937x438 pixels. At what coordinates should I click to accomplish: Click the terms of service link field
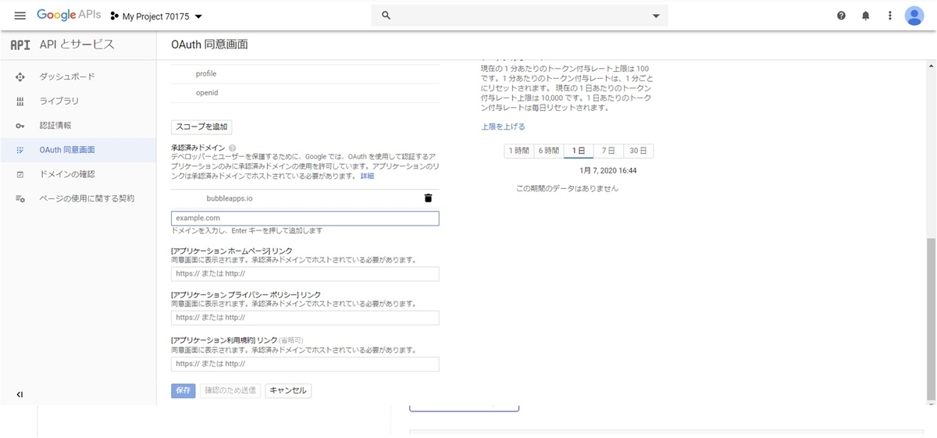tap(305, 364)
